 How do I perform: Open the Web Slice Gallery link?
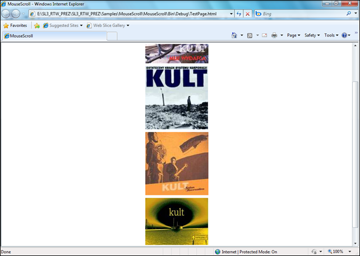tap(108, 25)
